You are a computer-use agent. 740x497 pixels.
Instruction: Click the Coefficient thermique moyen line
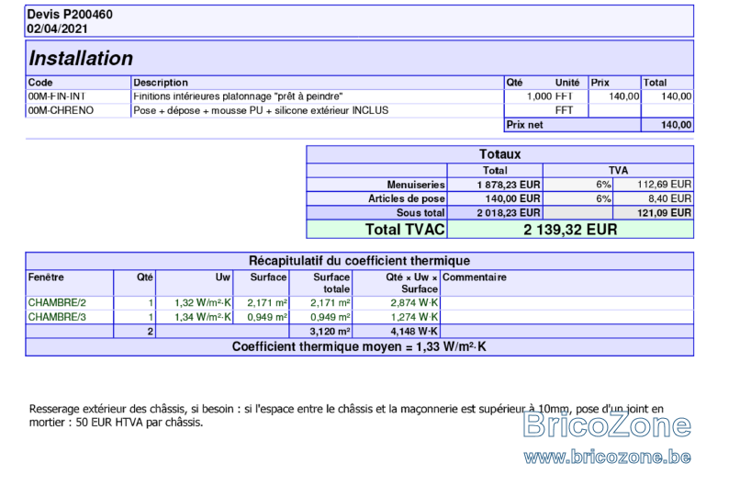(359, 346)
